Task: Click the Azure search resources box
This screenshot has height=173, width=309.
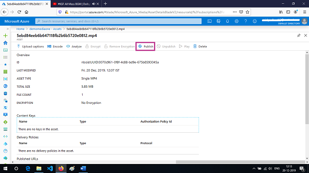Action: 118,21
